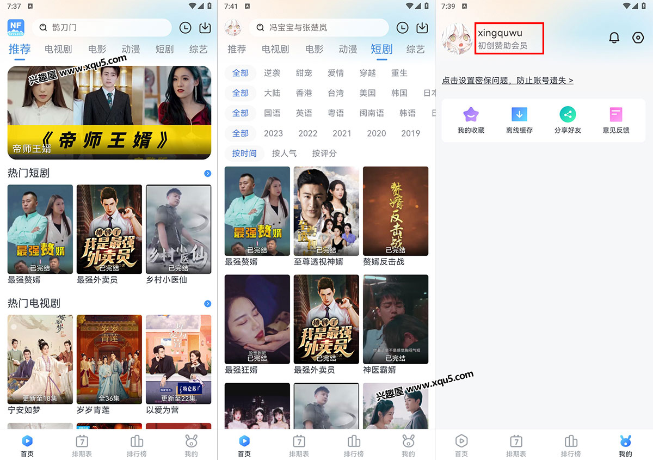Select 穿越 genre filter
This screenshot has width=653, height=460.
point(367,73)
